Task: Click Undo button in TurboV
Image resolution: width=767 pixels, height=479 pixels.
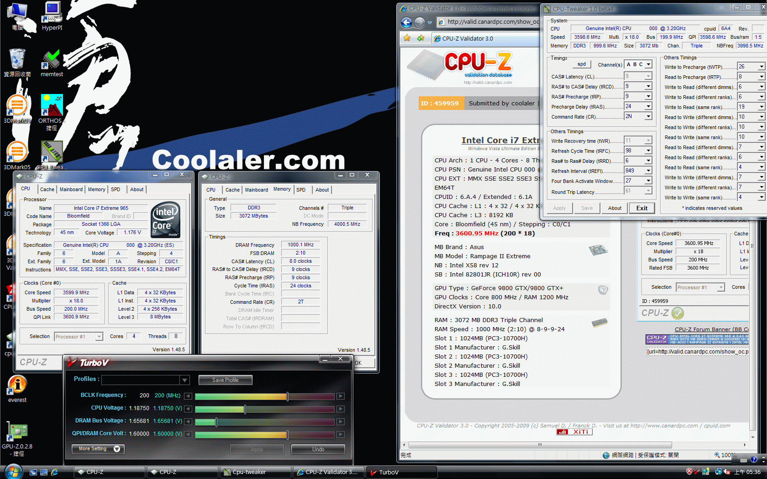Action: pyautogui.click(x=318, y=449)
